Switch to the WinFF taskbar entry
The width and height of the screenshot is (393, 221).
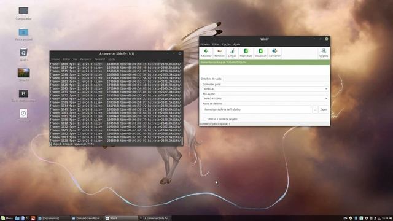coord(121,219)
